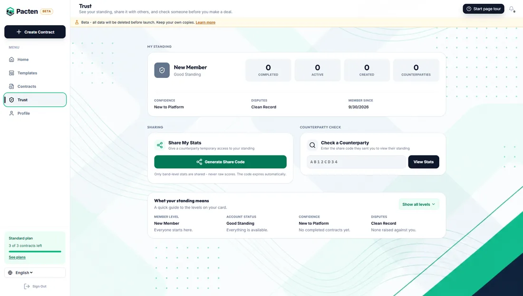Viewport: 523px width, 296px height.
Task: Click the Trust shield icon in sidebar
Action: [11, 100]
